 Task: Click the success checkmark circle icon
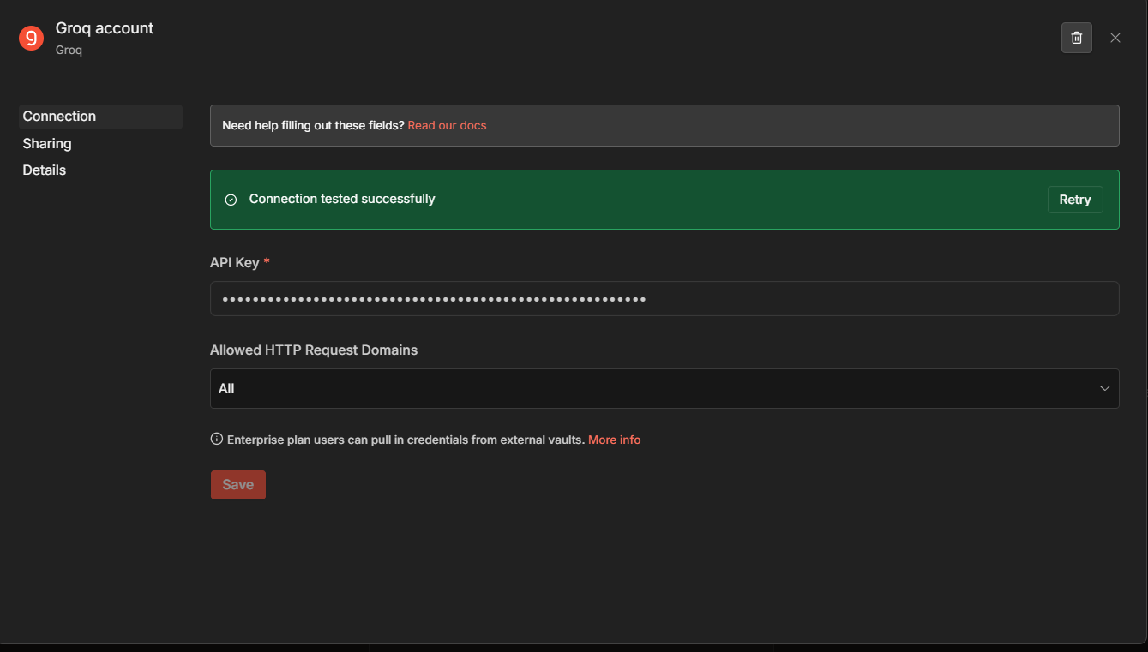click(x=231, y=200)
